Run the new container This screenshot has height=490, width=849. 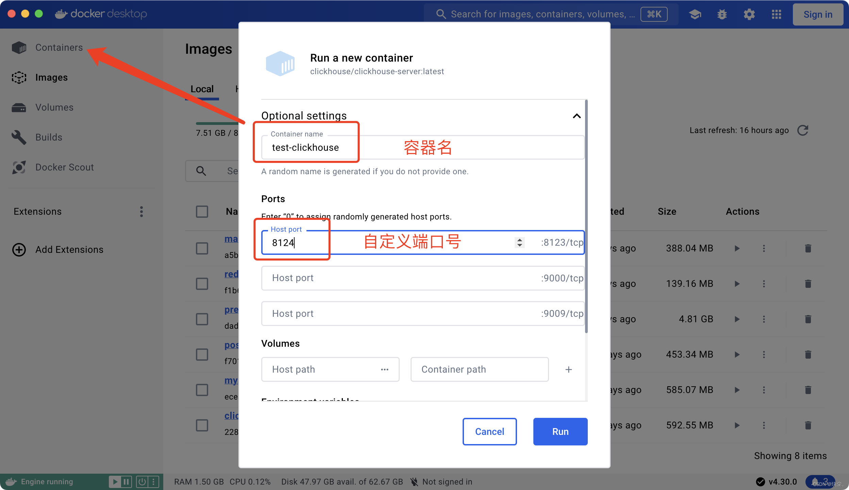tap(560, 431)
